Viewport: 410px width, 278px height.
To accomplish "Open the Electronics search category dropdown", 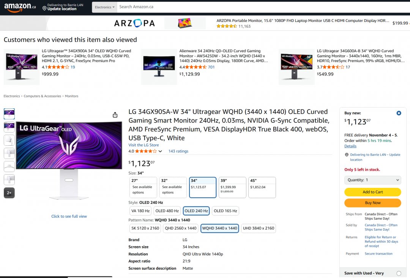I will coord(105,7).
